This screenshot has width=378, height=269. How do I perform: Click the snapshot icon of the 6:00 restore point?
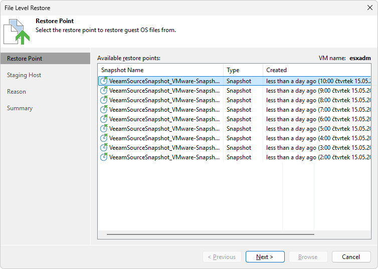point(104,119)
